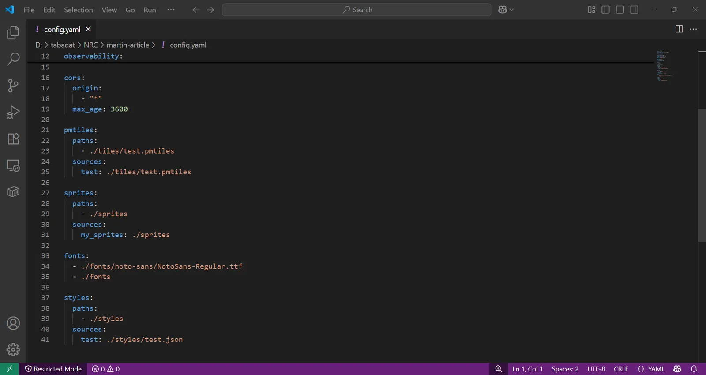Open the Source Control view
The image size is (706, 375).
click(13, 86)
